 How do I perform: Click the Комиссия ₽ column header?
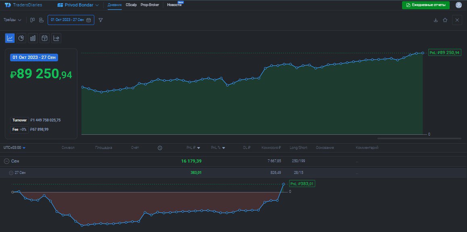point(271,148)
